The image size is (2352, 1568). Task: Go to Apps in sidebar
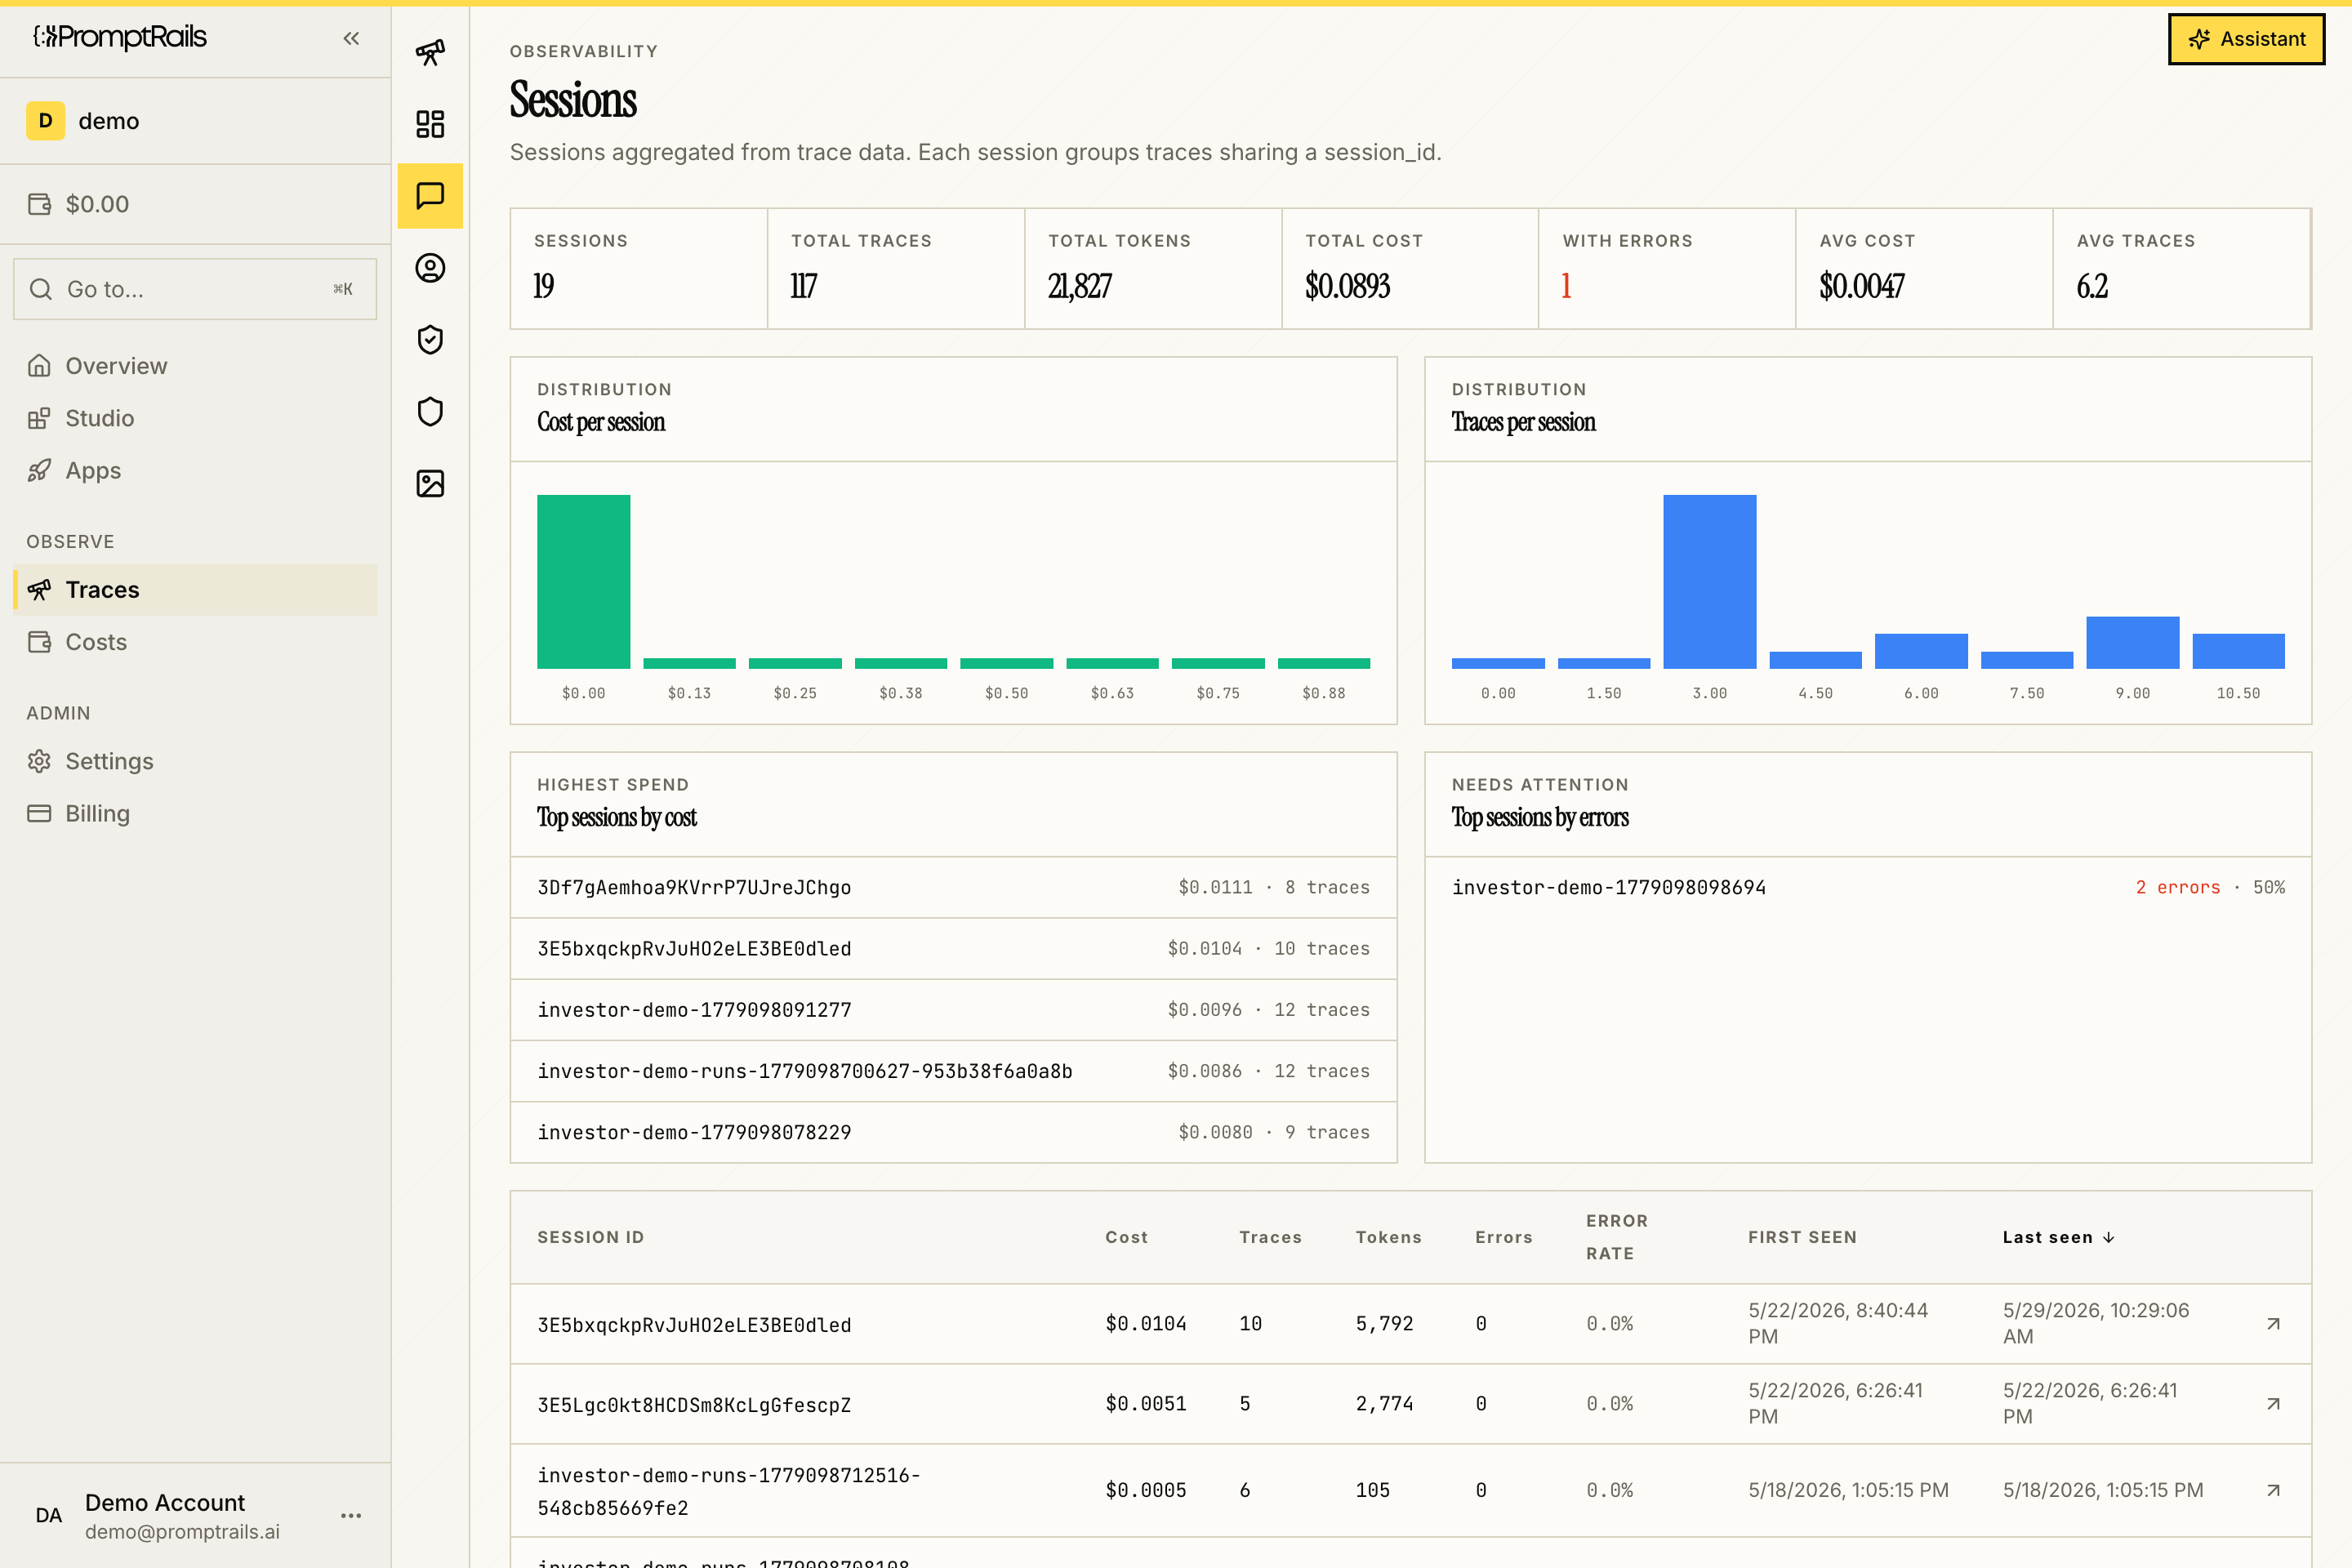[195, 470]
